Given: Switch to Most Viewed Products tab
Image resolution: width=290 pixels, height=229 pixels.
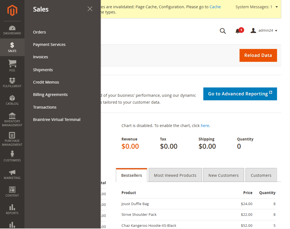Looking at the screenshot, I should click(x=175, y=175).
